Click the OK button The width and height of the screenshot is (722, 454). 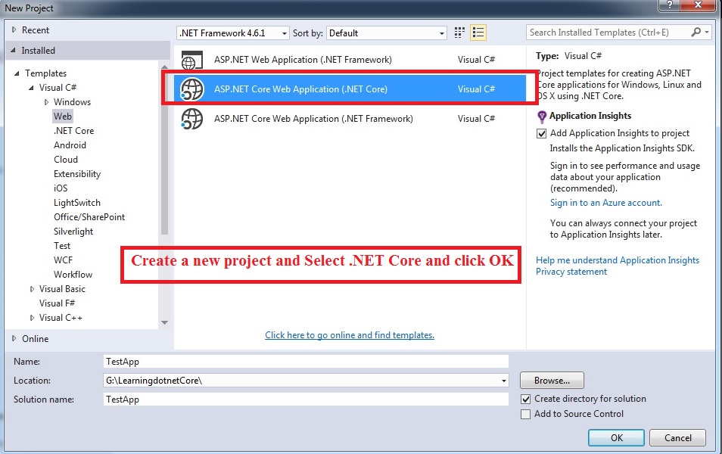tap(616, 438)
